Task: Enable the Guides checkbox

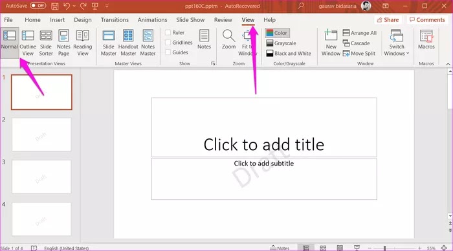Action: coord(168,52)
